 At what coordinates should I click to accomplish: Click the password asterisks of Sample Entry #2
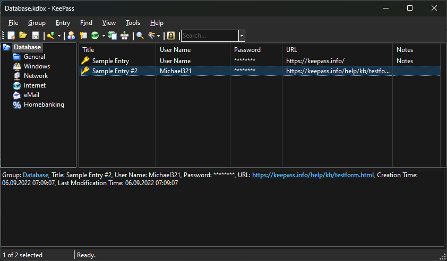tap(245, 71)
